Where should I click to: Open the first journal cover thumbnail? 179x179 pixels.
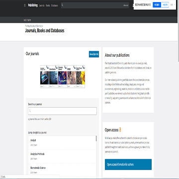point(44,77)
